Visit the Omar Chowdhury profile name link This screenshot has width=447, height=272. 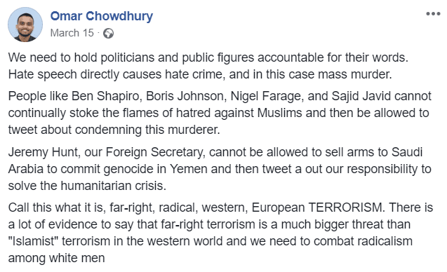coord(102,16)
